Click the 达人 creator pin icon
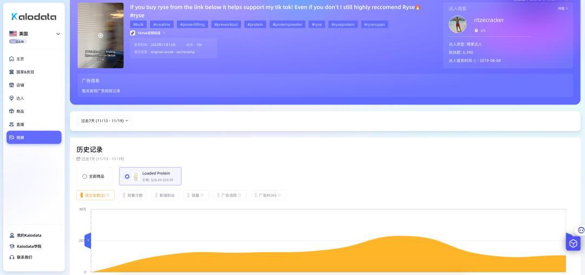Screen dimensions: 585x275 (x=11, y=98)
